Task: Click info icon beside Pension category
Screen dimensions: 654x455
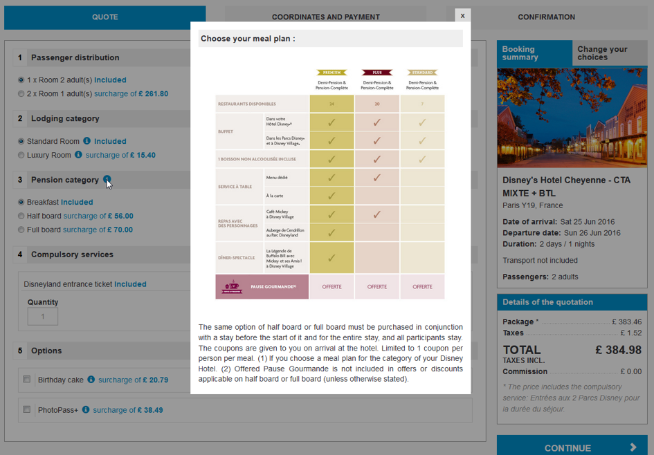Action: [107, 180]
